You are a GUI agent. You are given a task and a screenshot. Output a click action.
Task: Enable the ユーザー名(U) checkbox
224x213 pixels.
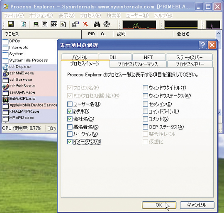pyautogui.click(x=70, y=104)
